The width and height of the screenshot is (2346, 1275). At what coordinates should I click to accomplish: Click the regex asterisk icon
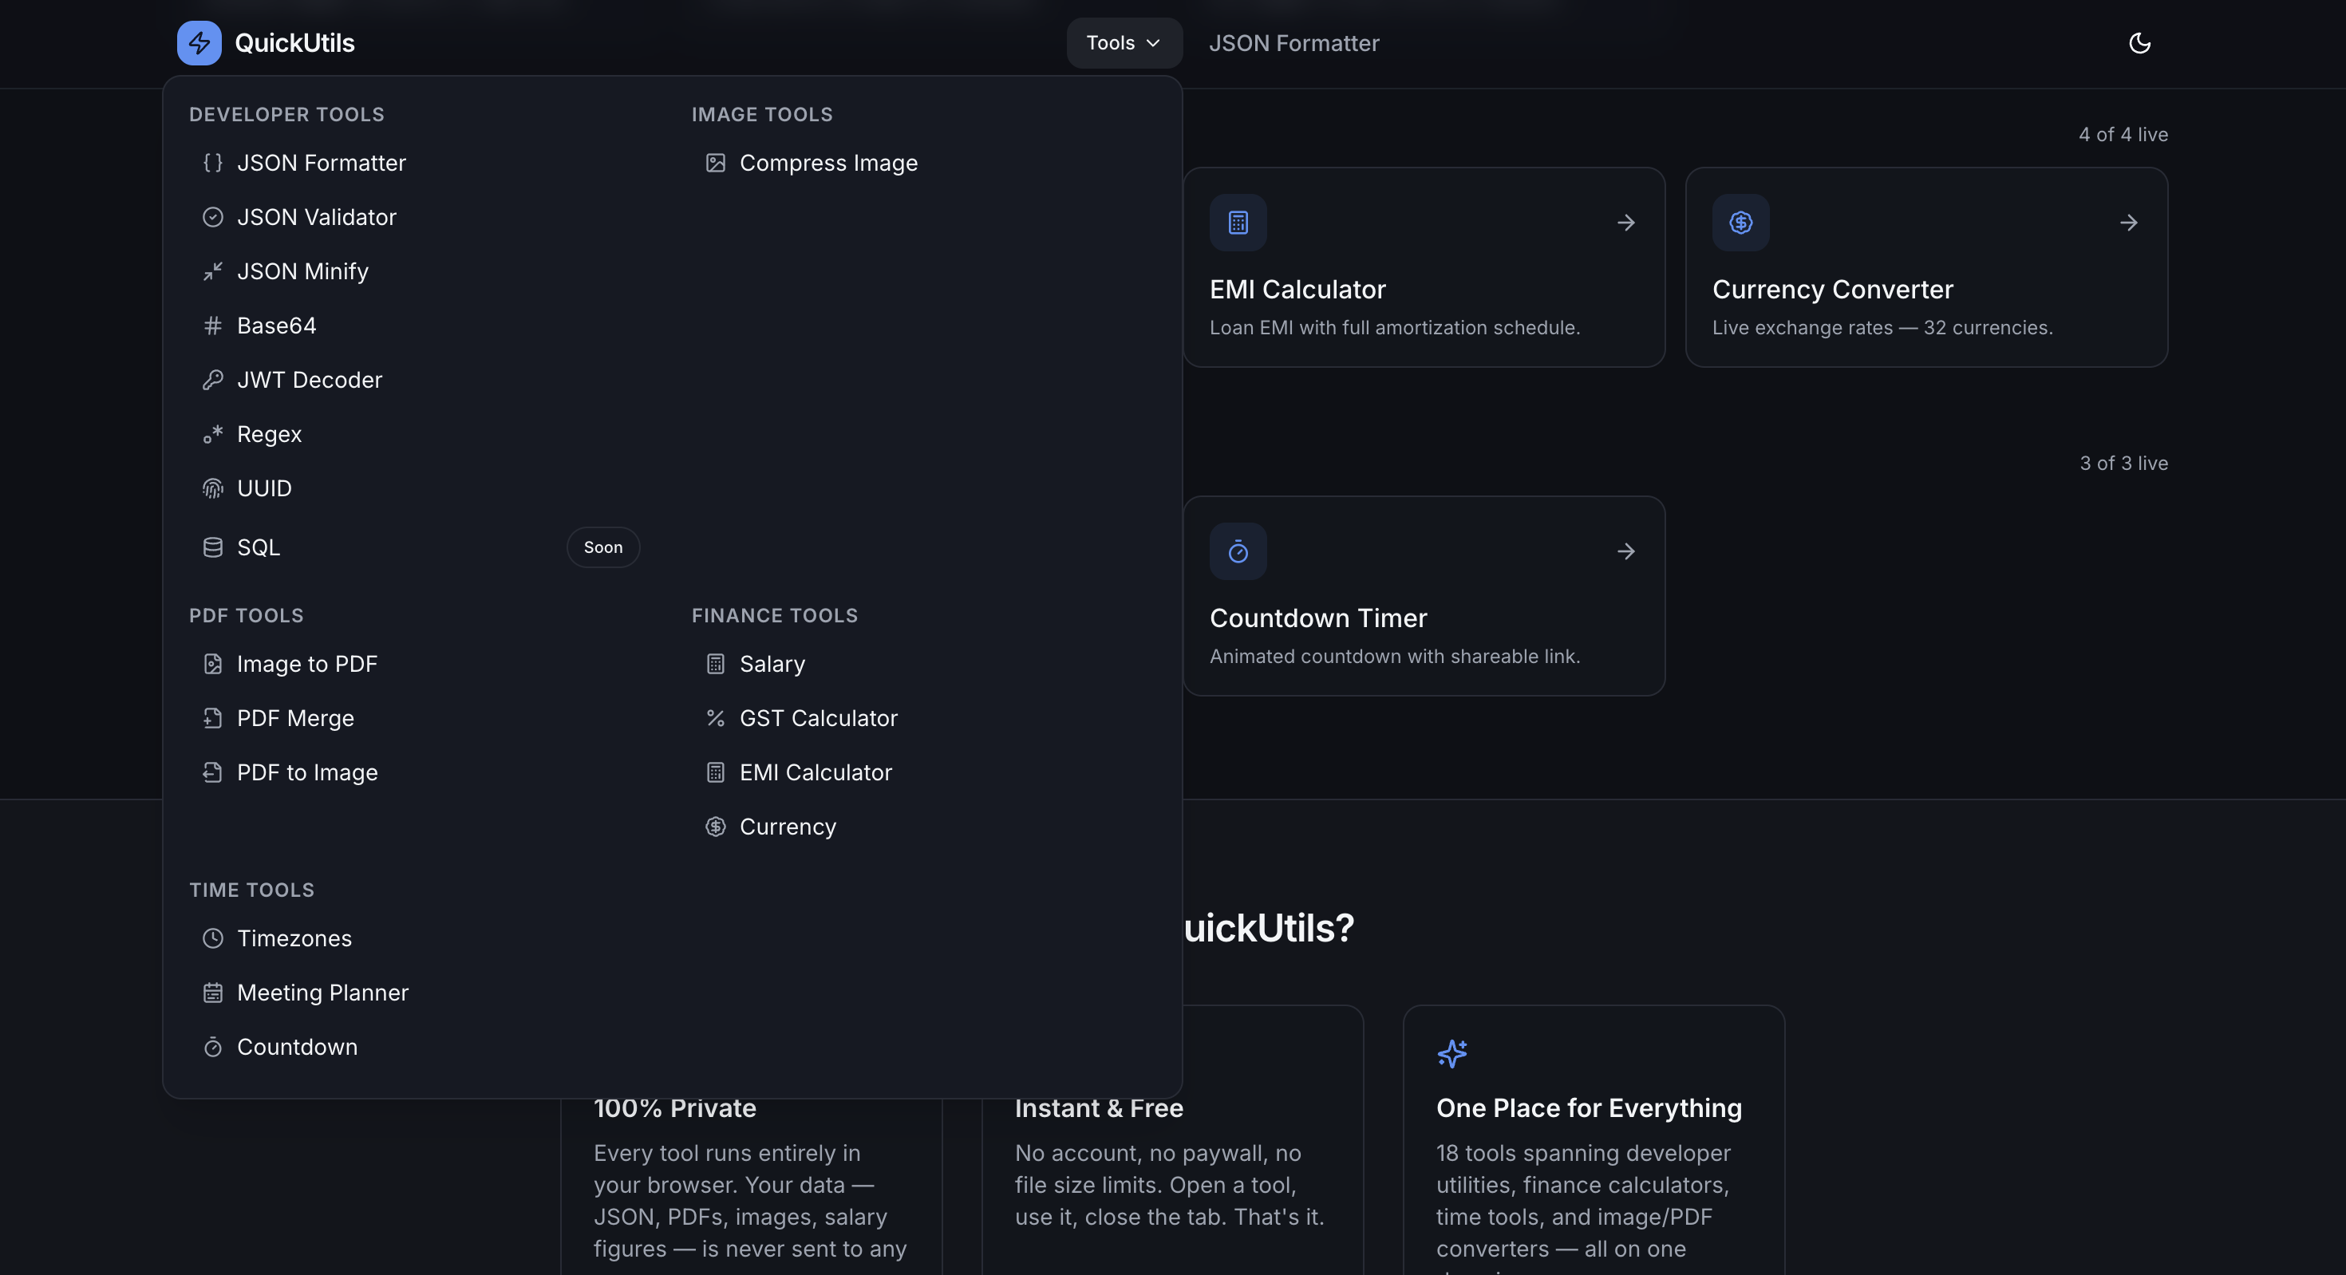pyautogui.click(x=212, y=434)
